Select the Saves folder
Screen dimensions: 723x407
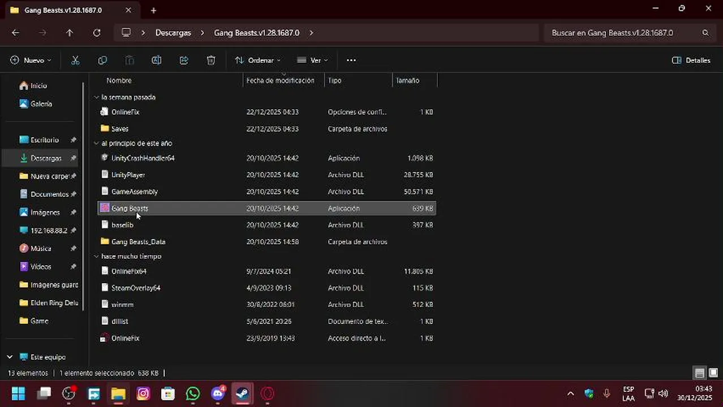266,129
